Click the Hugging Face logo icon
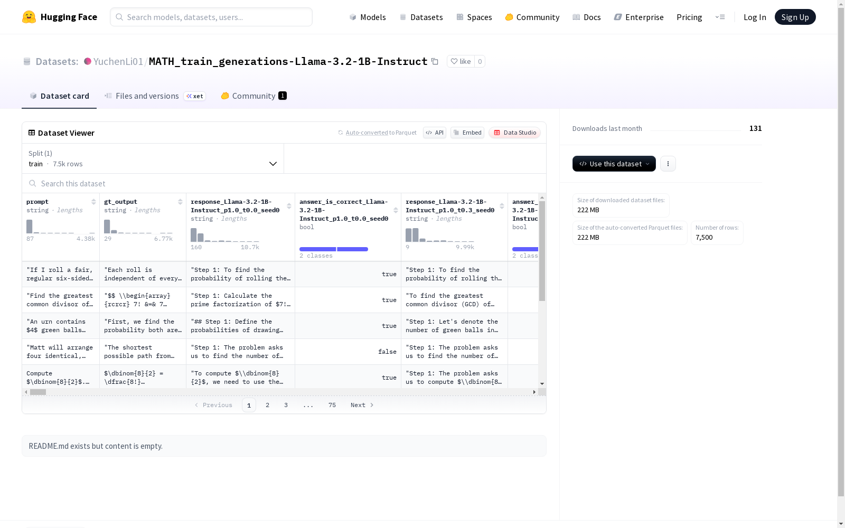The image size is (845, 528). 29,17
